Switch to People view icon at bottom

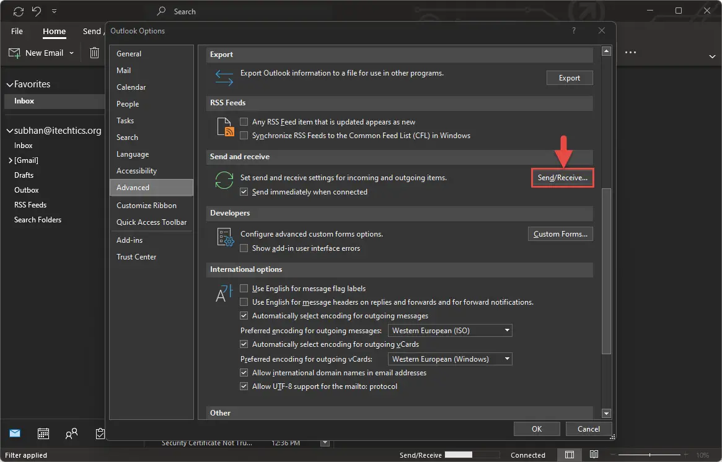click(71, 433)
